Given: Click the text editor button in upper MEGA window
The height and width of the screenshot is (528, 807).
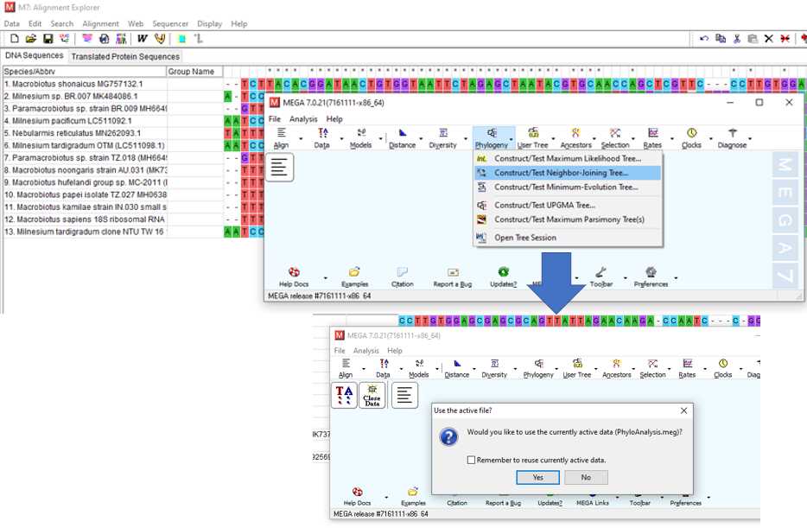Looking at the screenshot, I should pos(279,168).
